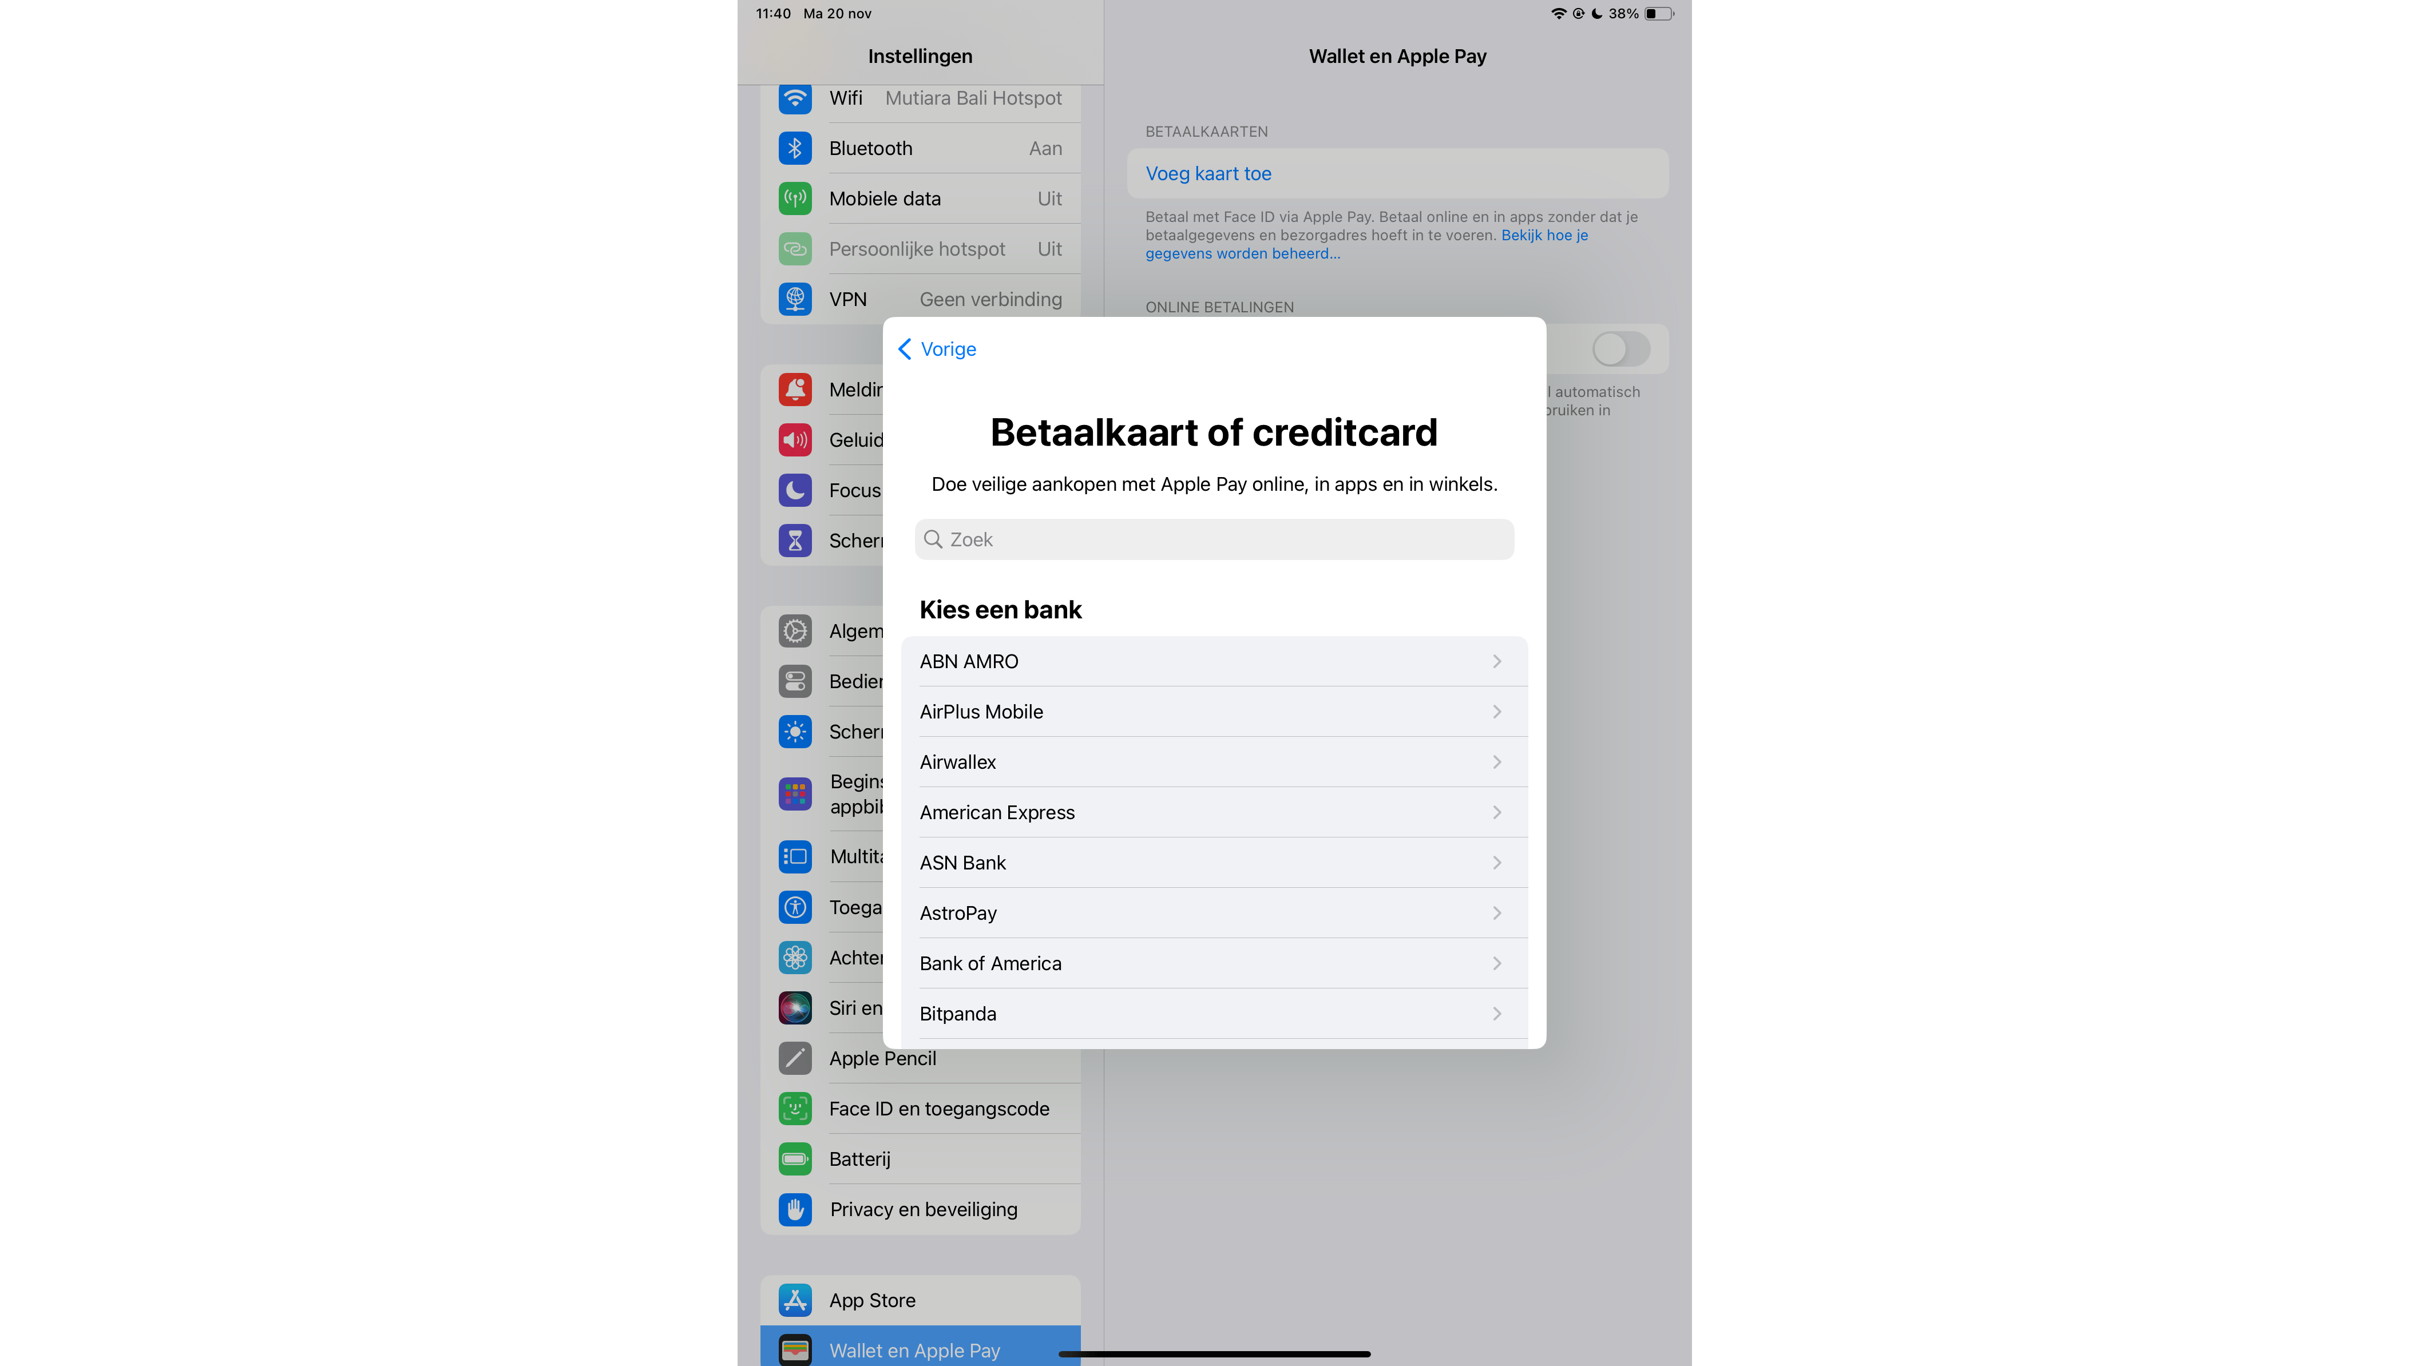Tap the Voeg kaart toe link
This screenshot has height=1366, width=2429.
(1208, 173)
